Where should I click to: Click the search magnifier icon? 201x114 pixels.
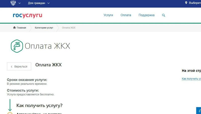[x=164, y=15]
